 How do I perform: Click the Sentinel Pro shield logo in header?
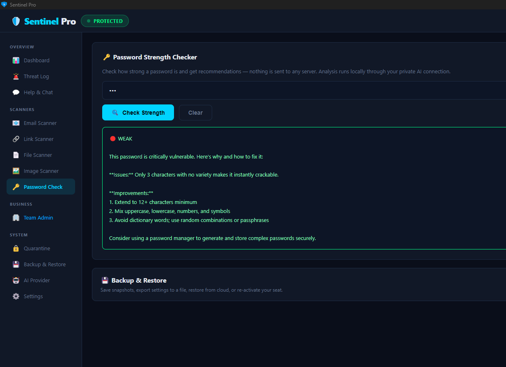tap(16, 21)
